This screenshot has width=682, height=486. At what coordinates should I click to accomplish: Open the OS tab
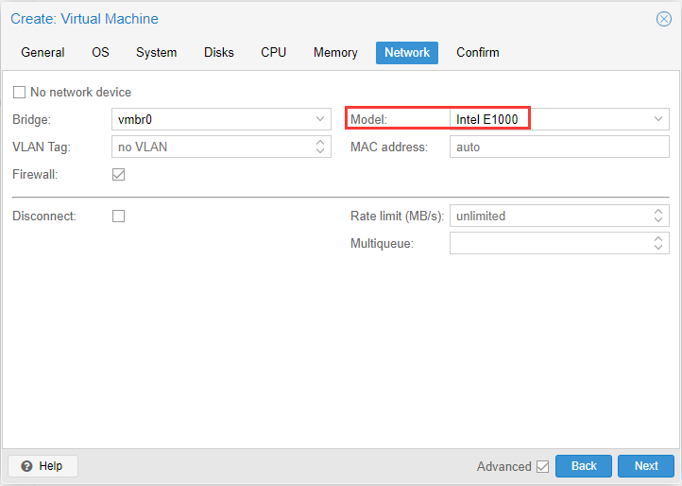pyautogui.click(x=100, y=53)
